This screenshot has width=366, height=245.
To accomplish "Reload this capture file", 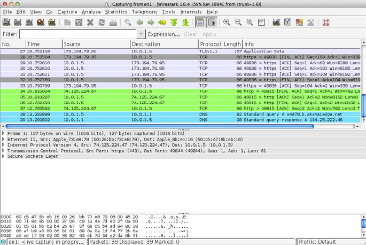I will pos(102,22).
